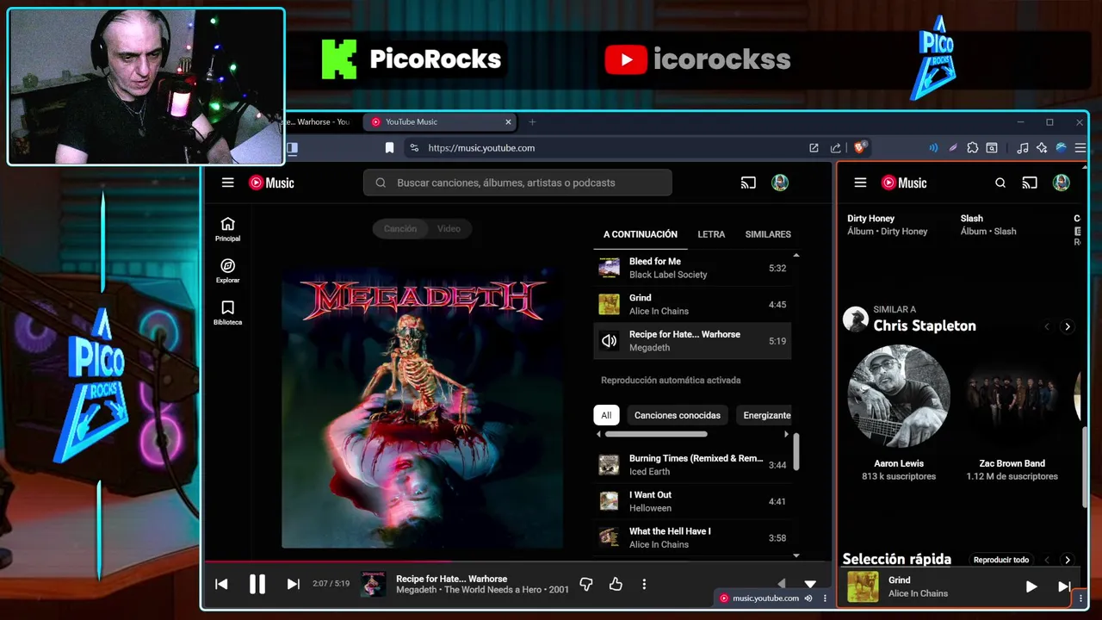Open Aaron Lewis artist thumbnail
This screenshot has height=620, width=1102.
click(899, 396)
